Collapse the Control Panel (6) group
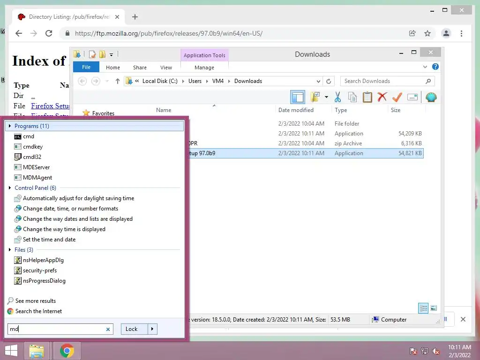 (x=10, y=187)
